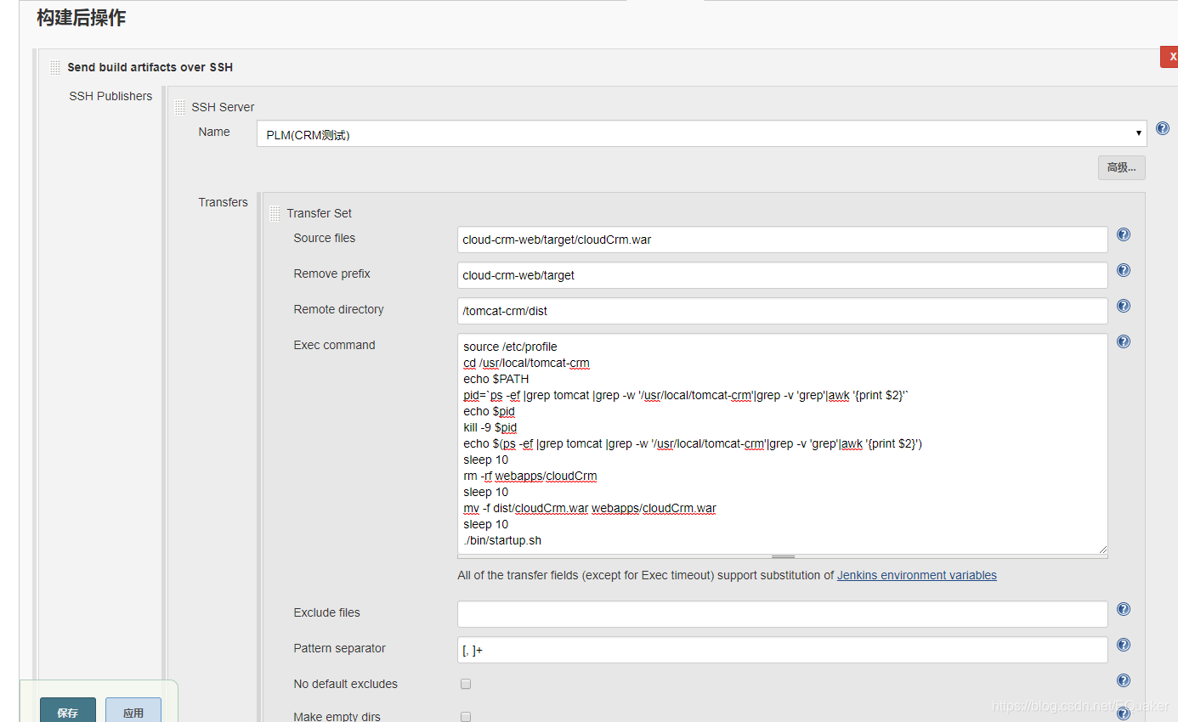Click the 'mv -f dist/cloudCrm.war' command line
This screenshot has height=722, width=1178.
(589, 508)
